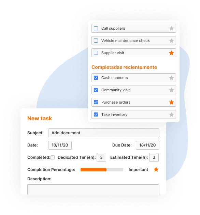Open the Date field showing 18/11/20
The image size is (200, 215).
pyautogui.click(x=60, y=145)
